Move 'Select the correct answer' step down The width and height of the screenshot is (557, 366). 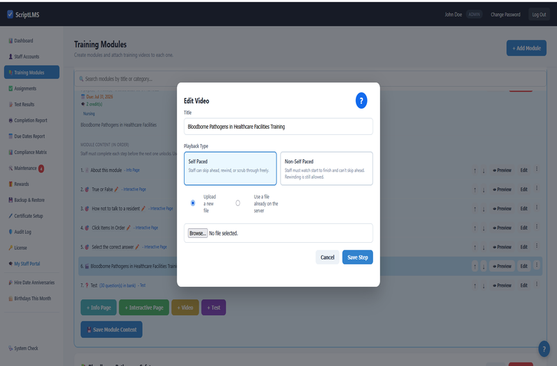(x=483, y=247)
